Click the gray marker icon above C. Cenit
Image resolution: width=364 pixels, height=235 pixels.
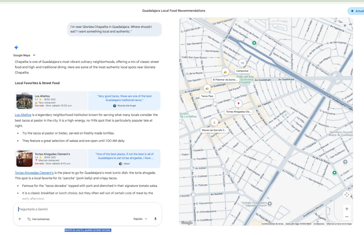point(345,162)
